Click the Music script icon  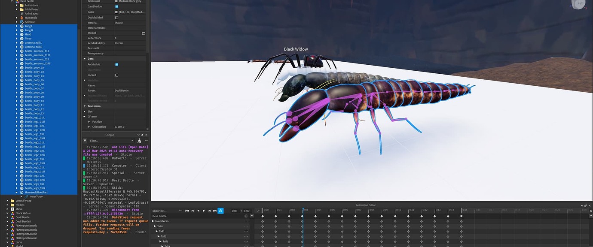[x=12, y=209]
